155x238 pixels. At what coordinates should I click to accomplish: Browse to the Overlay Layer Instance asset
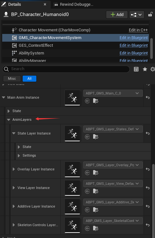95,173
